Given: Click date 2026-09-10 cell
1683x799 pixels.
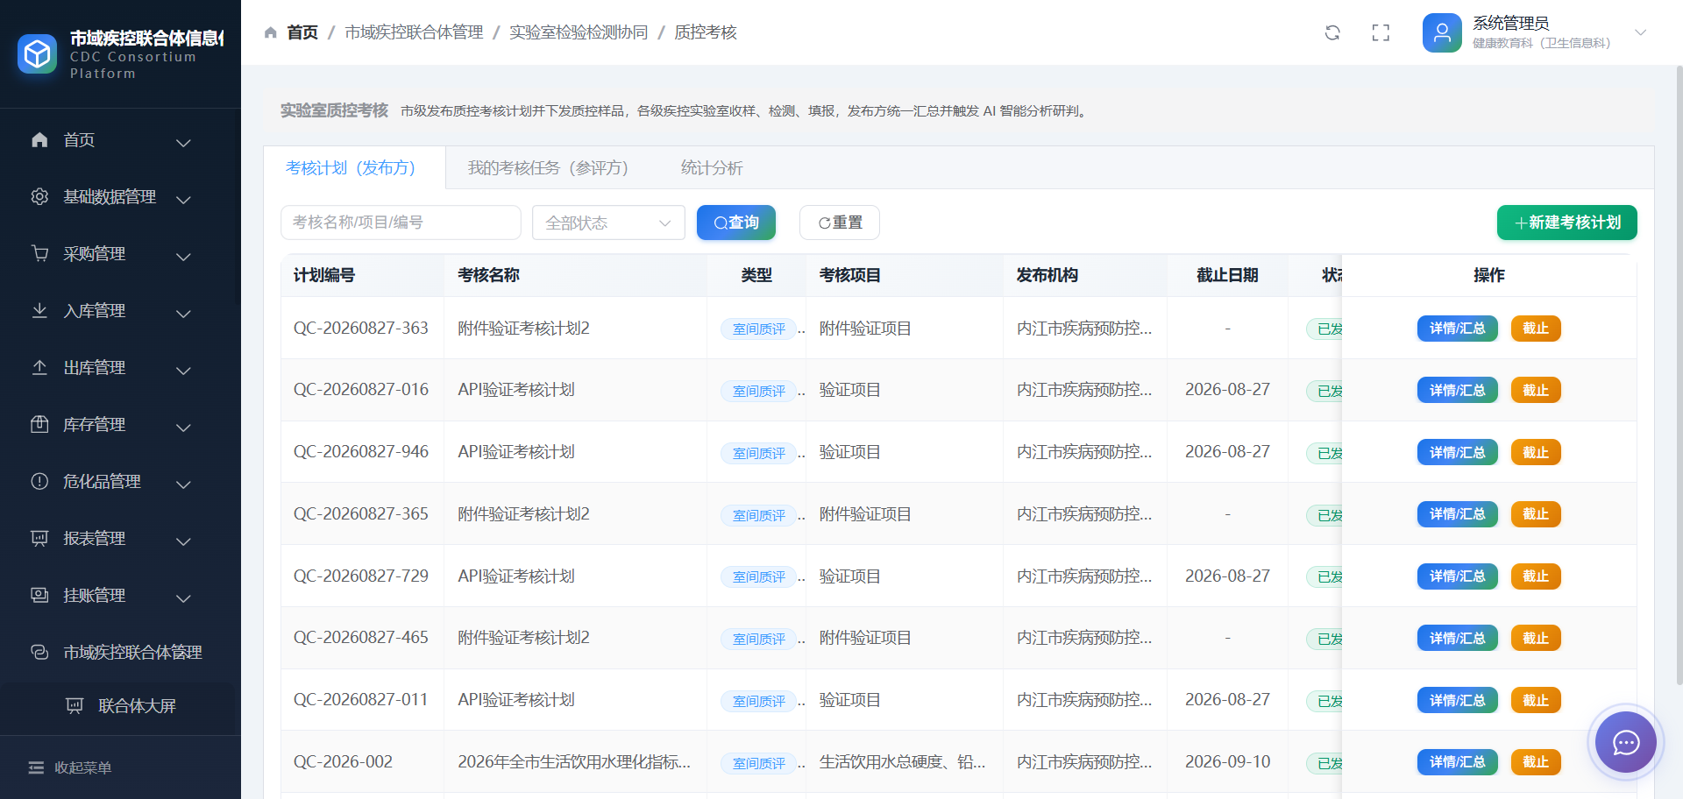Looking at the screenshot, I should pyautogui.click(x=1227, y=761).
